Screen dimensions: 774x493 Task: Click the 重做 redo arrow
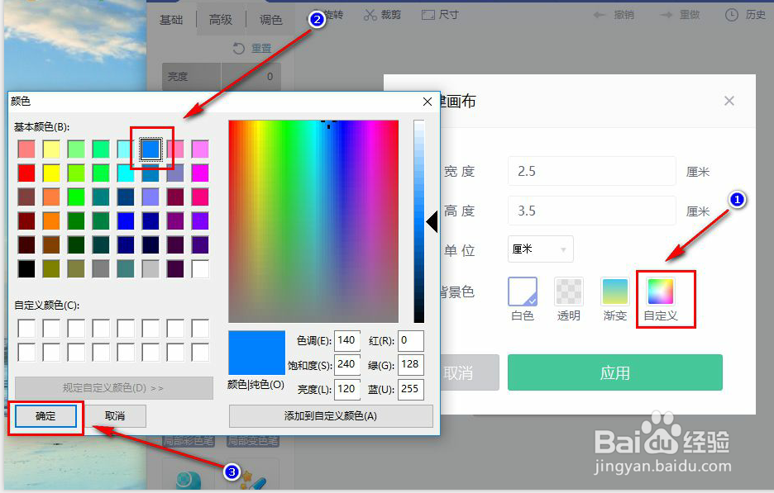tap(680, 14)
